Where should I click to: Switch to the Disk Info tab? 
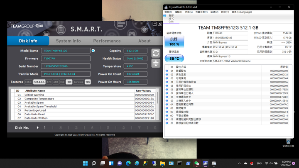point(28,41)
